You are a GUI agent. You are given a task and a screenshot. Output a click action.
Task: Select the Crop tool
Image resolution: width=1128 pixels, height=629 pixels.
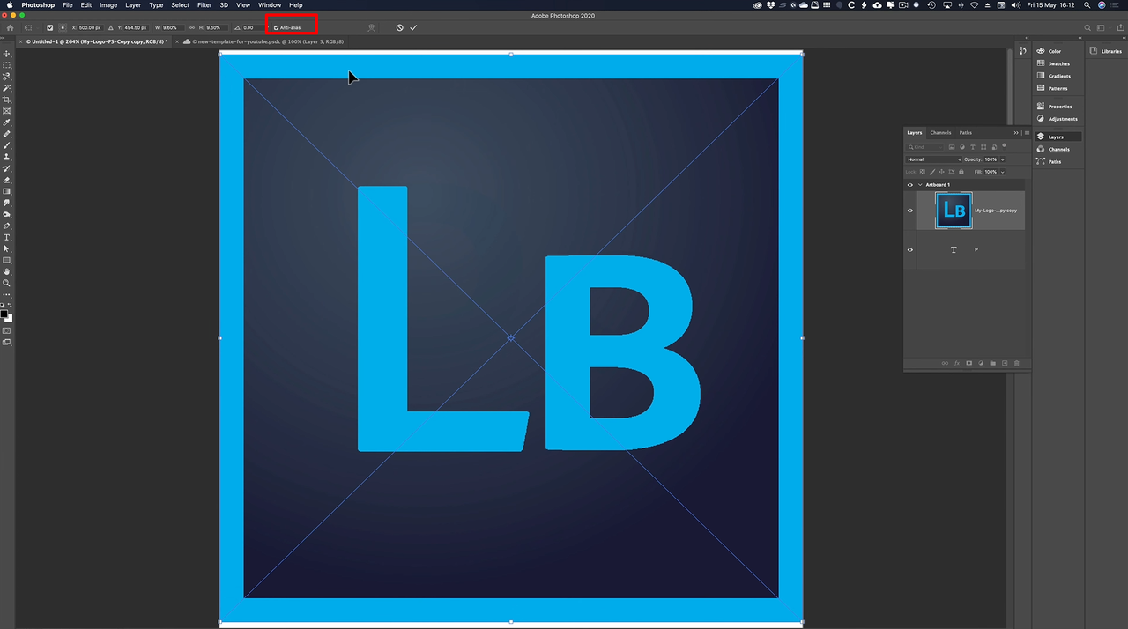(7, 100)
